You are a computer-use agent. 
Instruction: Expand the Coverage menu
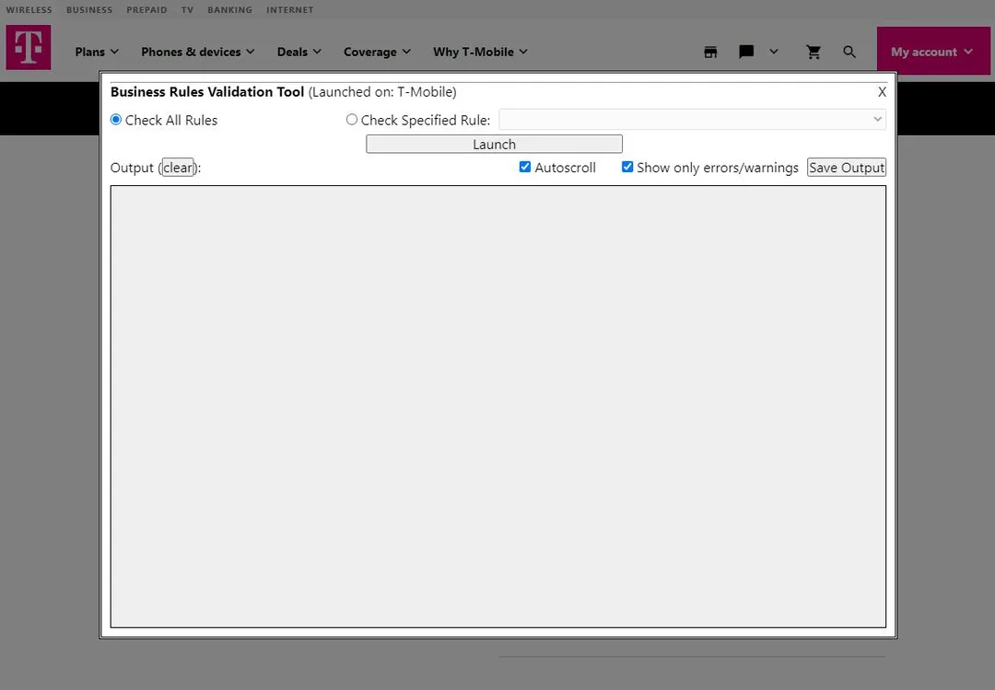point(377,53)
